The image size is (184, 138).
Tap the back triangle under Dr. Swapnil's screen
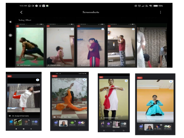pyautogui.click(x=31, y=129)
